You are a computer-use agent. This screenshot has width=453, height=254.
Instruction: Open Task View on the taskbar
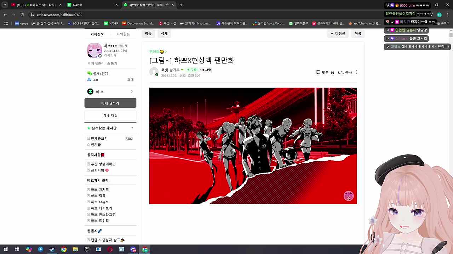(x=17, y=249)
